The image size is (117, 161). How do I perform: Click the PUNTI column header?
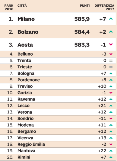click(85, 5)
